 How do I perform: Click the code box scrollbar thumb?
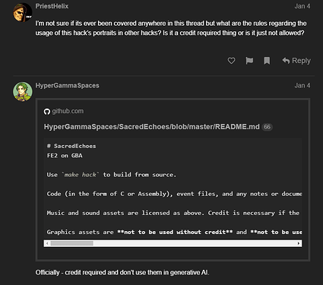click(x=72, y=243)
